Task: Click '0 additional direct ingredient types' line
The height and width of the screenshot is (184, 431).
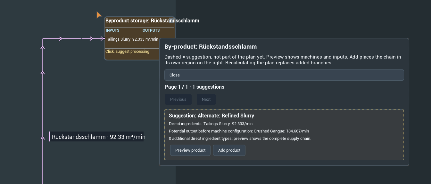Action: [240, 138]
